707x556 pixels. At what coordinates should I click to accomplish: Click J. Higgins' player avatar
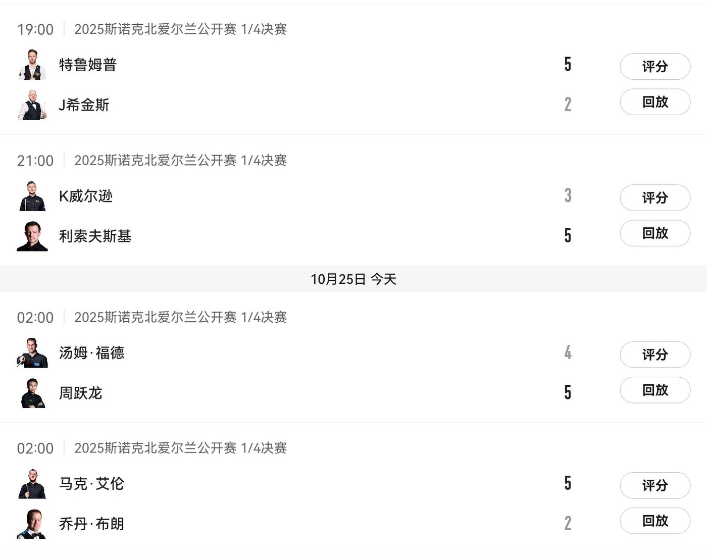(32, 105)
